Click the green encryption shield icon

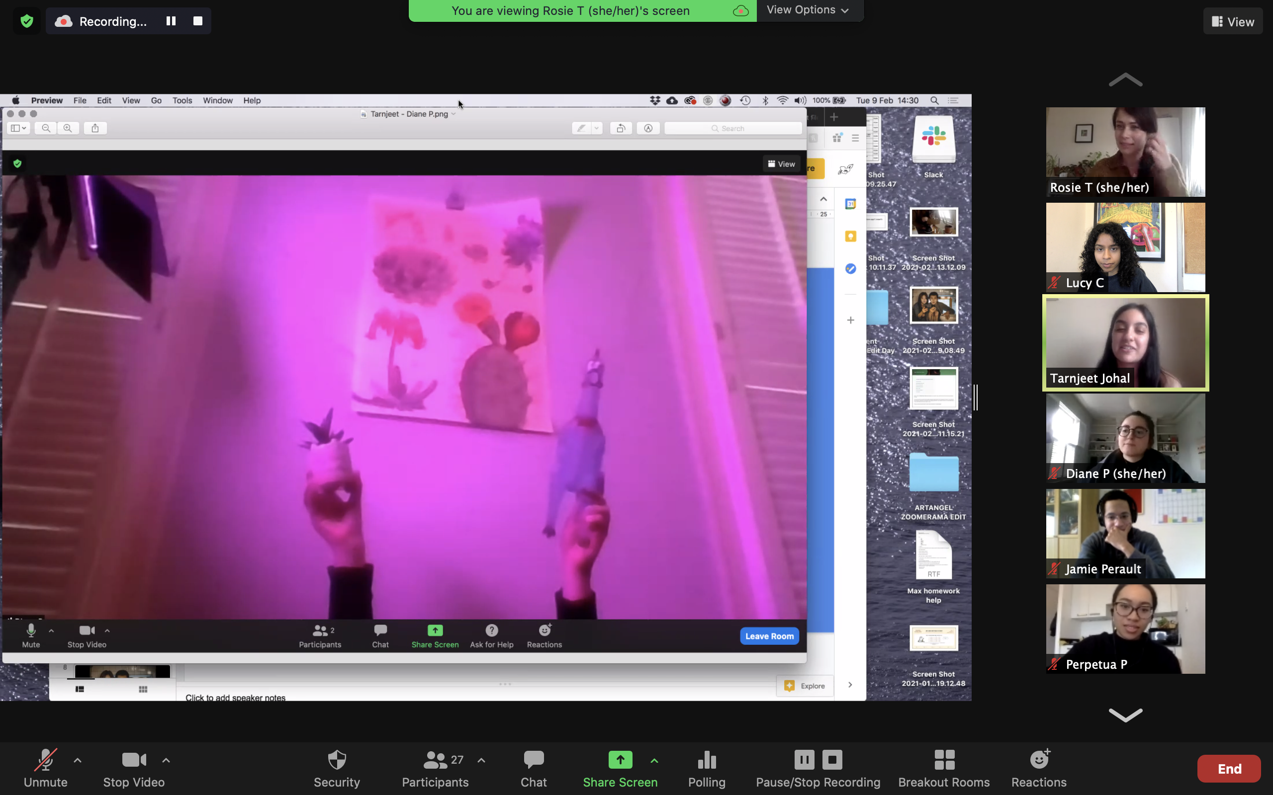pos(27,21)
